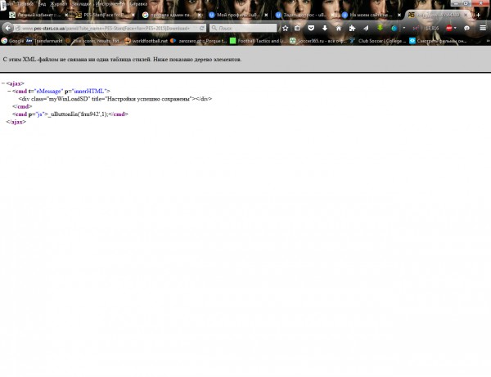Close the active PES tab

pyautogui.click(x=466, y=15)
